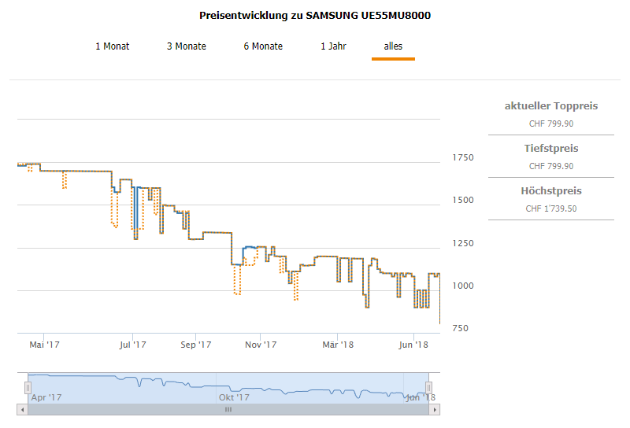Click the left arrow of navigator scrollbar

tap(23, 410)
